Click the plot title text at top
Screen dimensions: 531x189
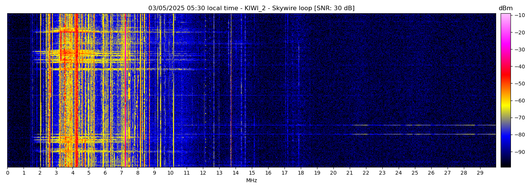click(251, 8)
